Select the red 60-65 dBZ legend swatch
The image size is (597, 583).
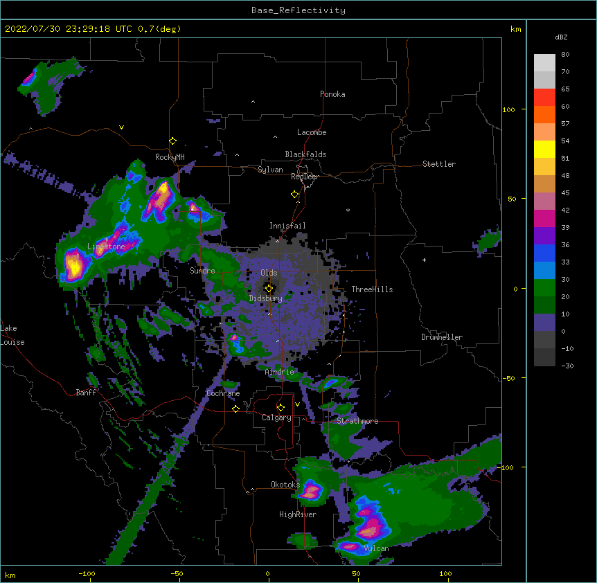tap(544, 98)
